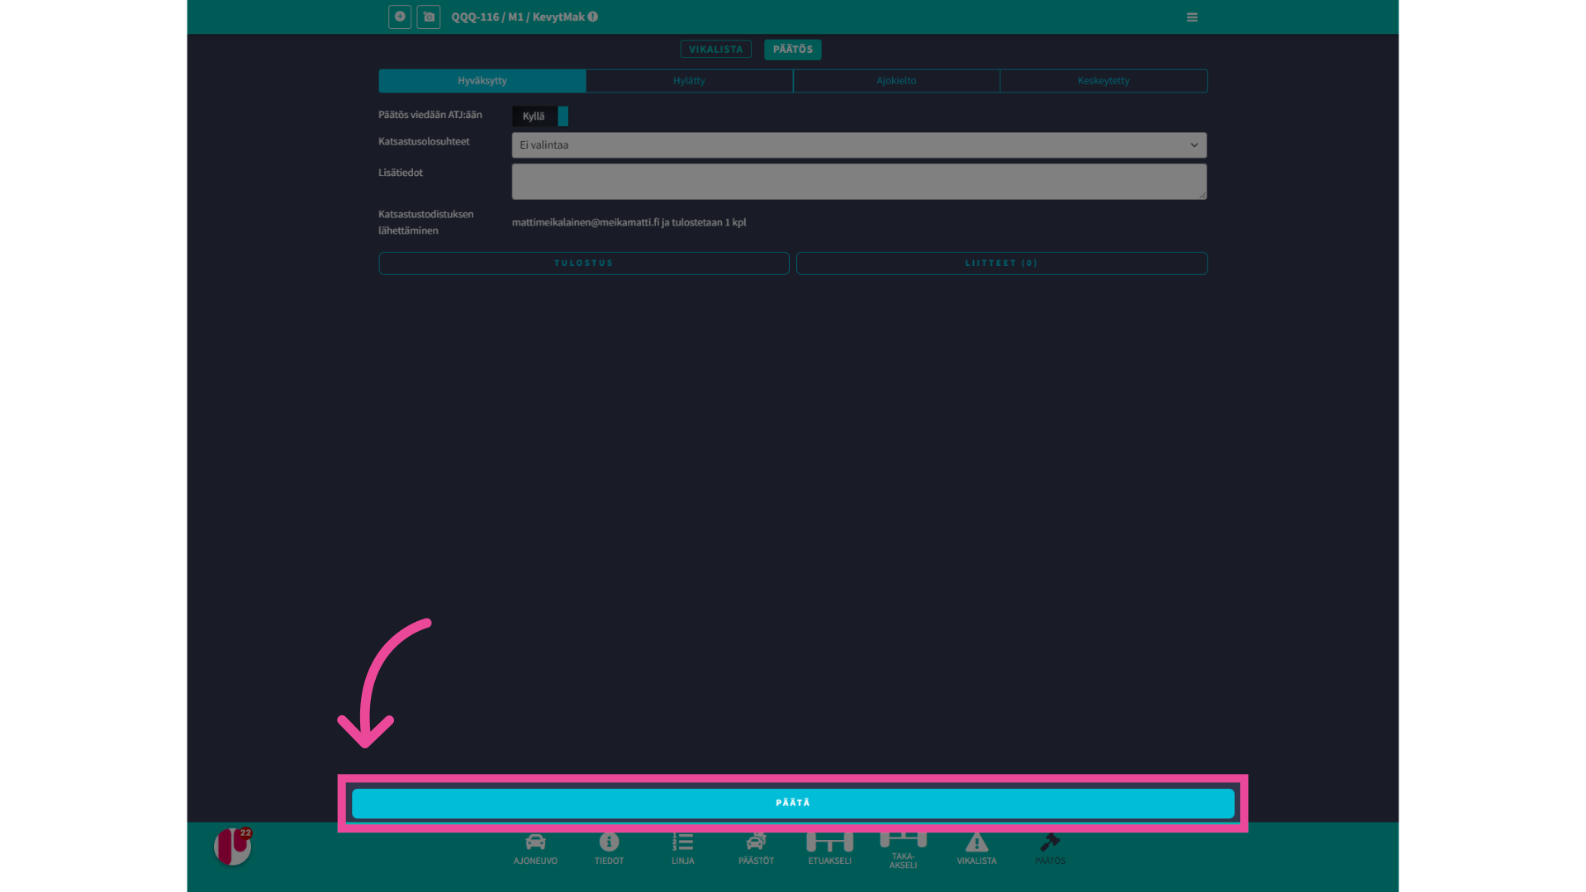Image resolution: width=1586 pixels, height=892 pixels.
Task: Click the PÄÄTÄ button
Action: coord(793,803)
